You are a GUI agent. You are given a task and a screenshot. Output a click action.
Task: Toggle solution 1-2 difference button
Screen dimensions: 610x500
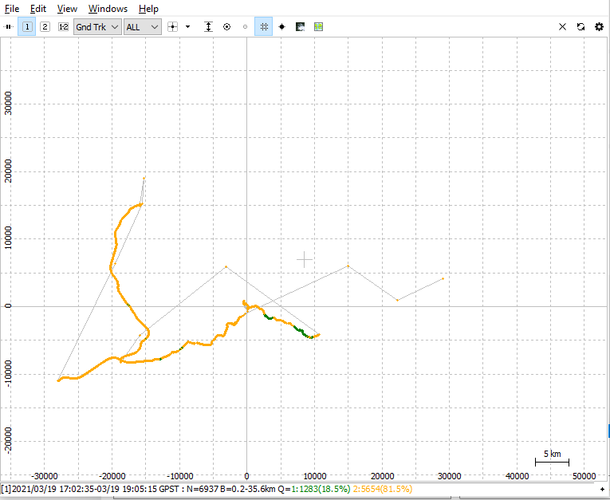coord(63,27)
